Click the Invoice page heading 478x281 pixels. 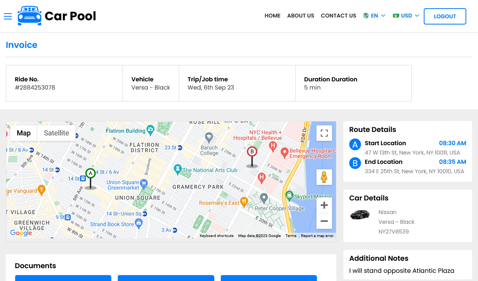pyautogui.click(x=21, y=45)
